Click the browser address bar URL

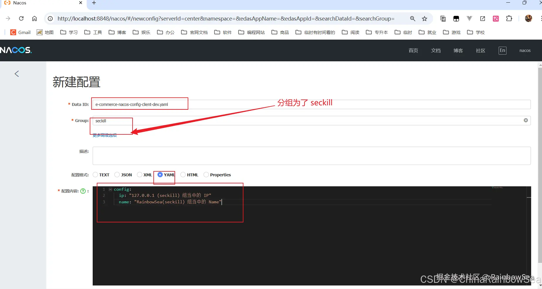(226, 18)
